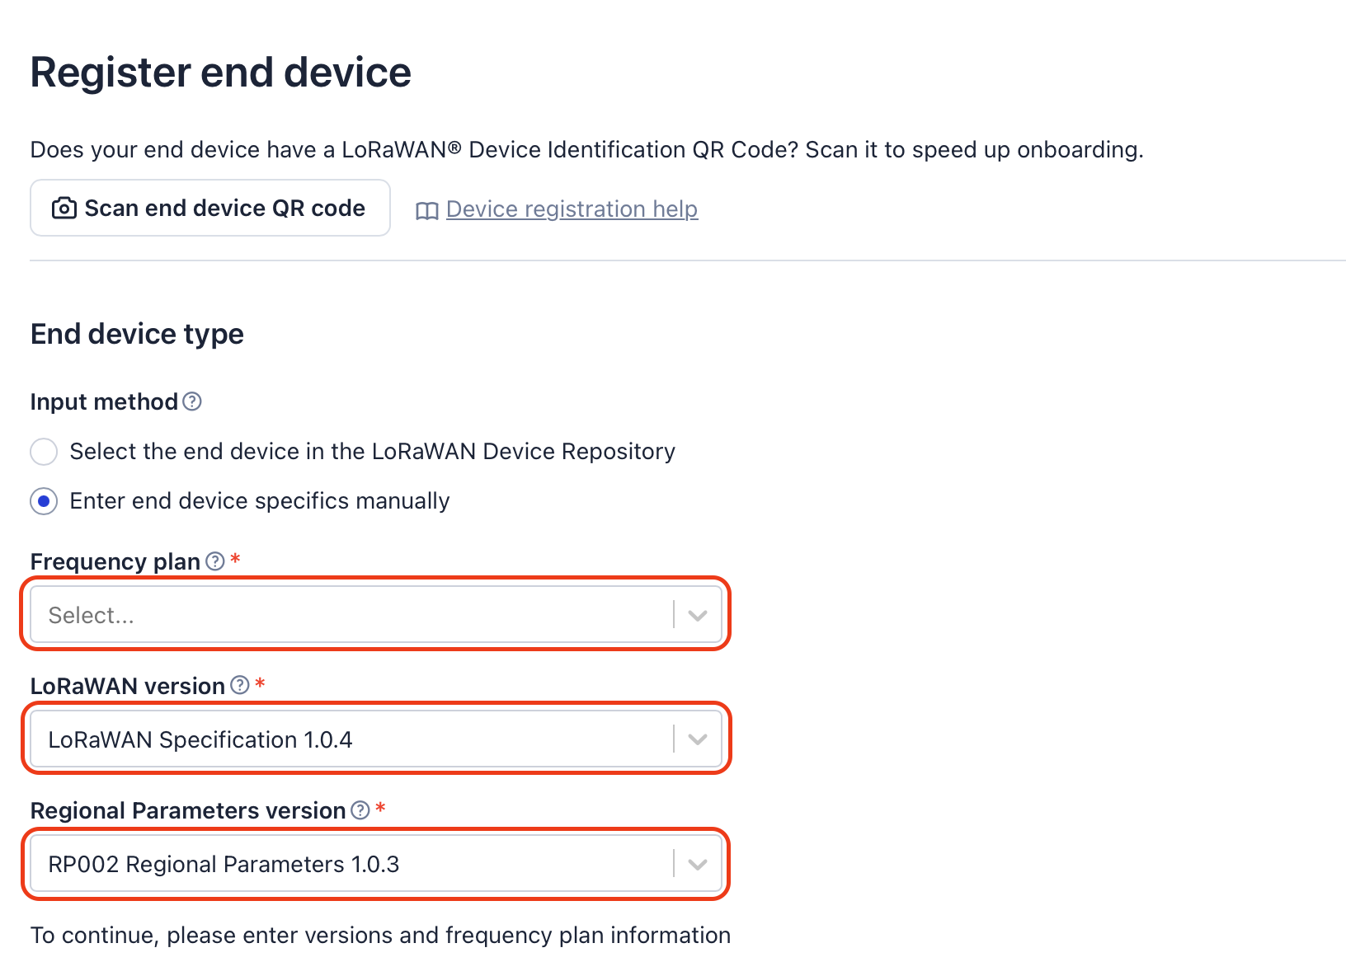1346x976 pixels.
Task: Select Enter end device specifics manually radio
Action: pos(44,501)
